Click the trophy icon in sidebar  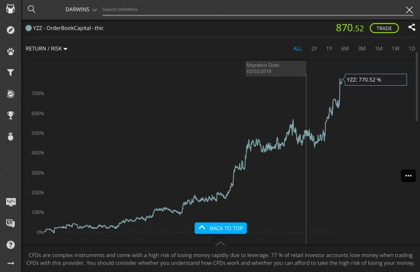10,115
